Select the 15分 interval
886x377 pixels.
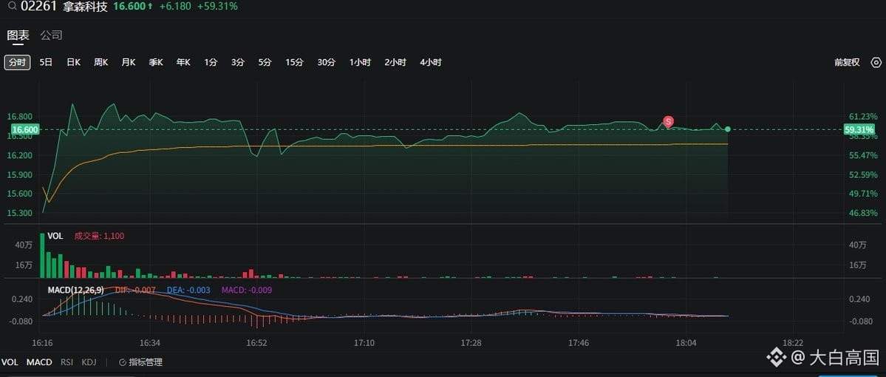point(294,62)
